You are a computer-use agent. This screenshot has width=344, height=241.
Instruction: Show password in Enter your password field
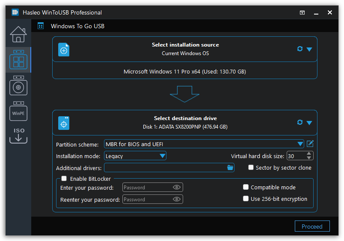tap(177, 187)
